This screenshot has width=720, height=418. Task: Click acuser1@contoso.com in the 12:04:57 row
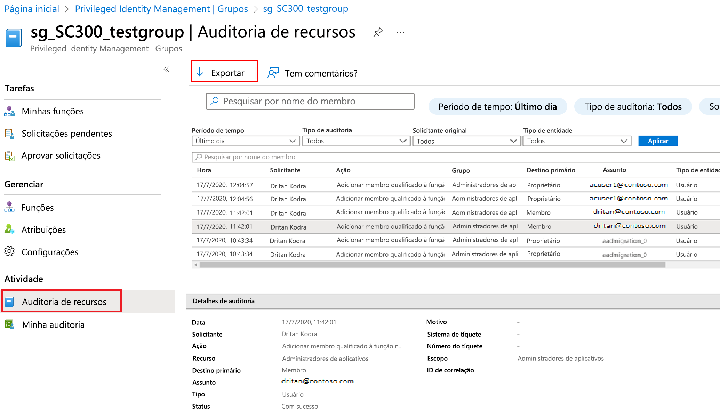pyautogui.click(x=629, y=185)
